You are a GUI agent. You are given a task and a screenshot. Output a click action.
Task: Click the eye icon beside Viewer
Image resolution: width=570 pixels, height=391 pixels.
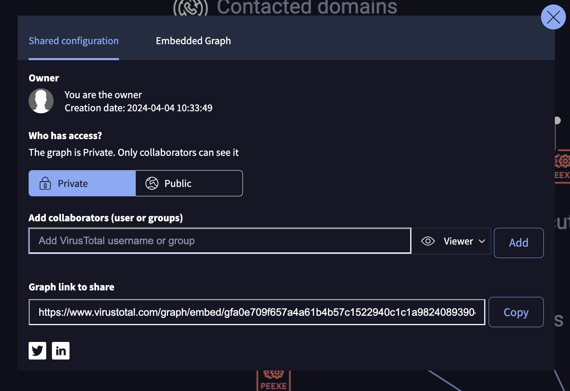coord(428,241)
